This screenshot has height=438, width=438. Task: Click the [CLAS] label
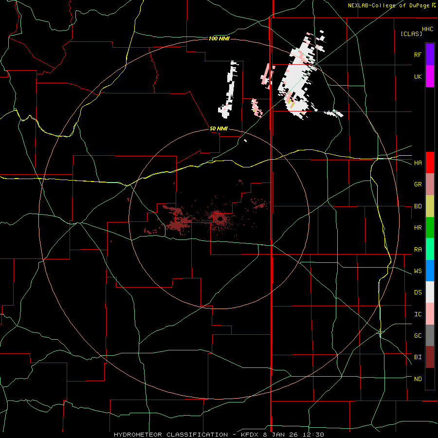(411, 34)
